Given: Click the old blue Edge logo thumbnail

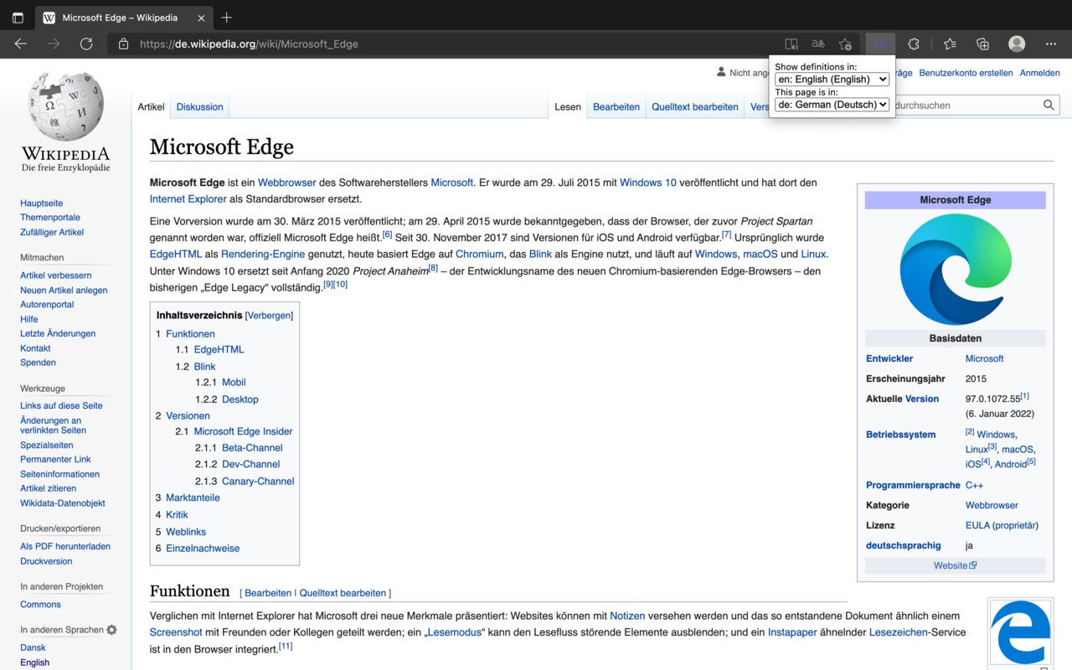Looking at the screenshot, I should tap(1020, 632).
